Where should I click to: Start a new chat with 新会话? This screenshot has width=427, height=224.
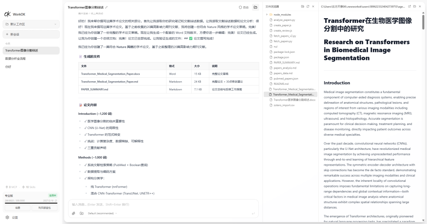coord(31,34)
